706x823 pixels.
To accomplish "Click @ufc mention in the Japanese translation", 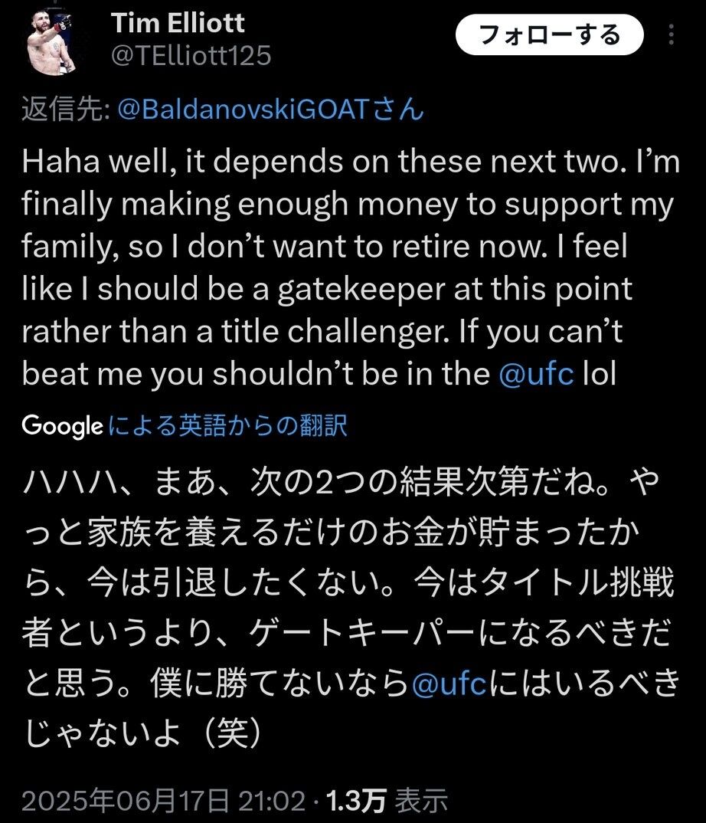I will [449, 685].
